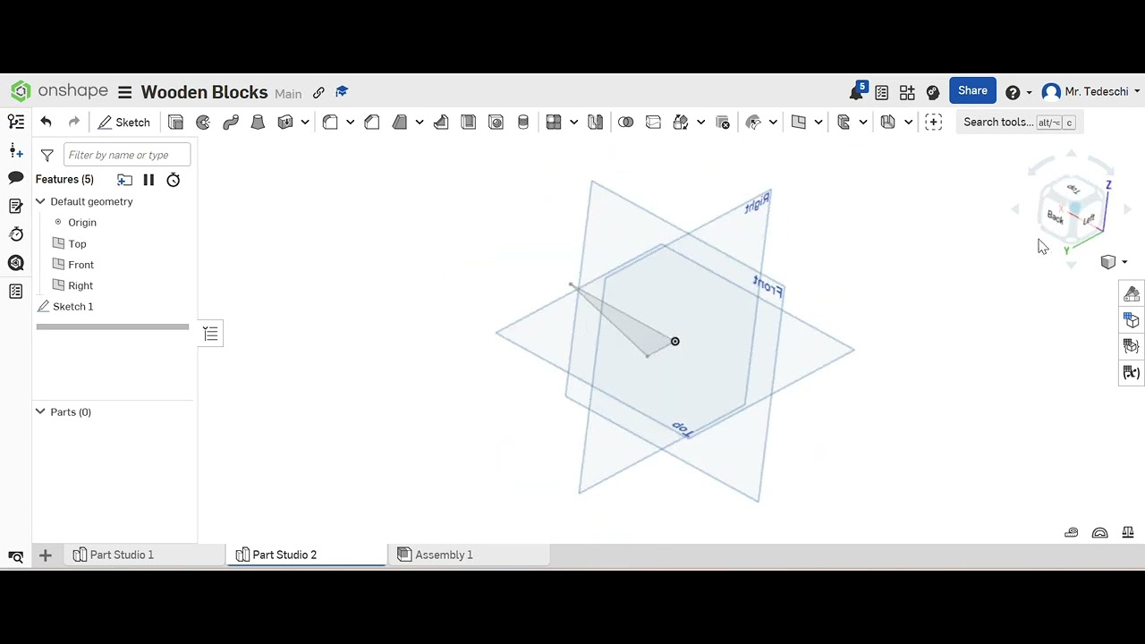Start a new Sketch
The width and height of the screenshot is (1145, 644).
tap(124, 123)
